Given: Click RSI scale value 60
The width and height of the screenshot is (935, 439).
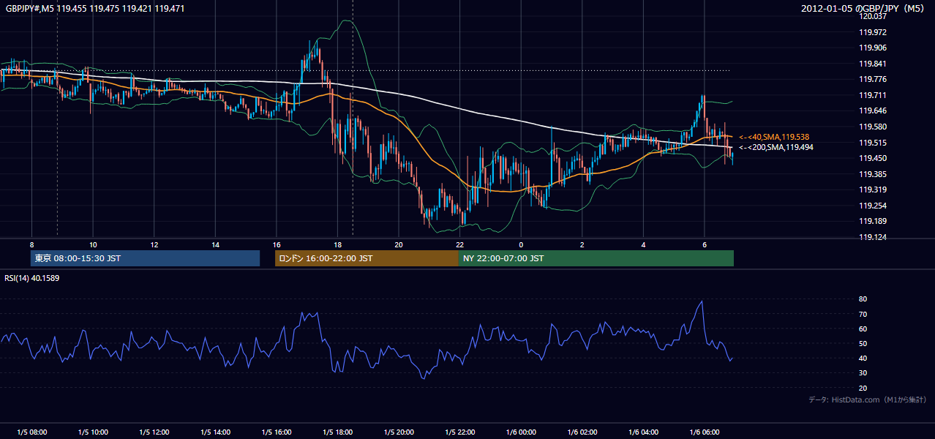Looking at the screenshot, I should (863, 329).
